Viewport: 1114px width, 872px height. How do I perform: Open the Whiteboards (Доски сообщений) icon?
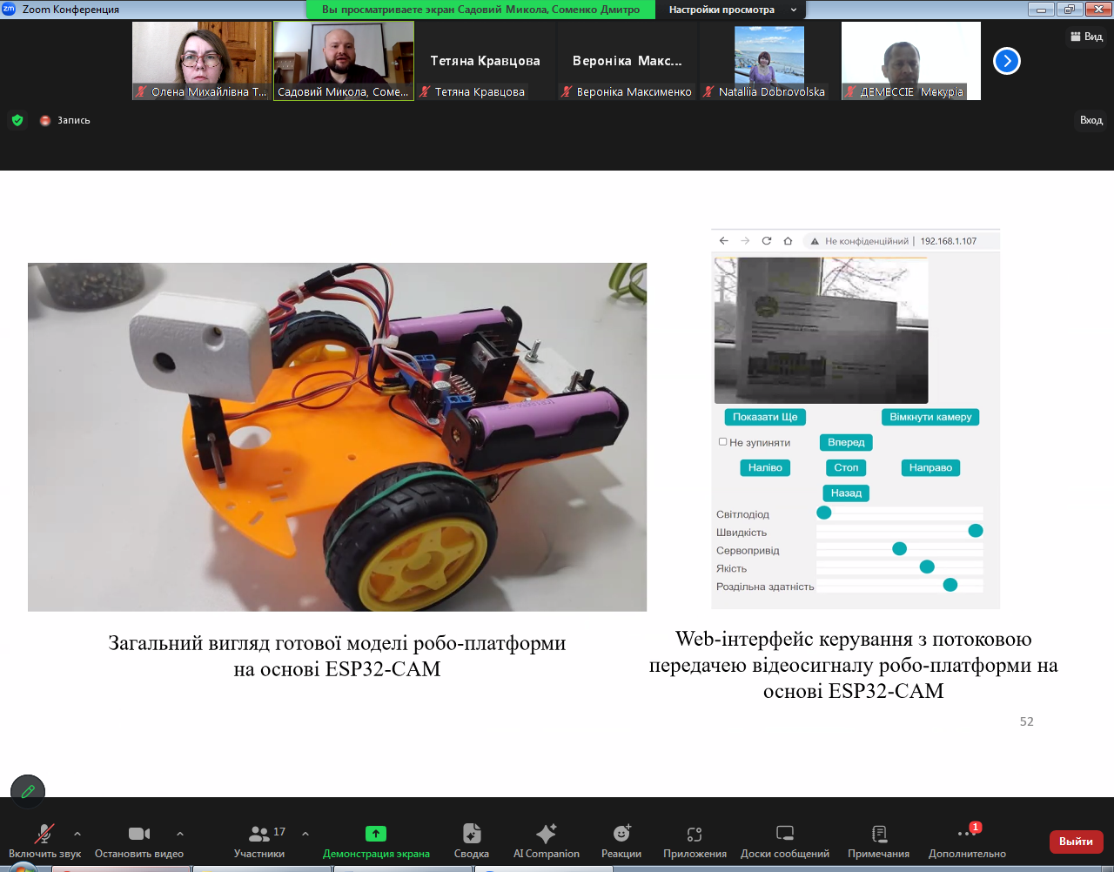pyautogui.click(x=785, y=834)
